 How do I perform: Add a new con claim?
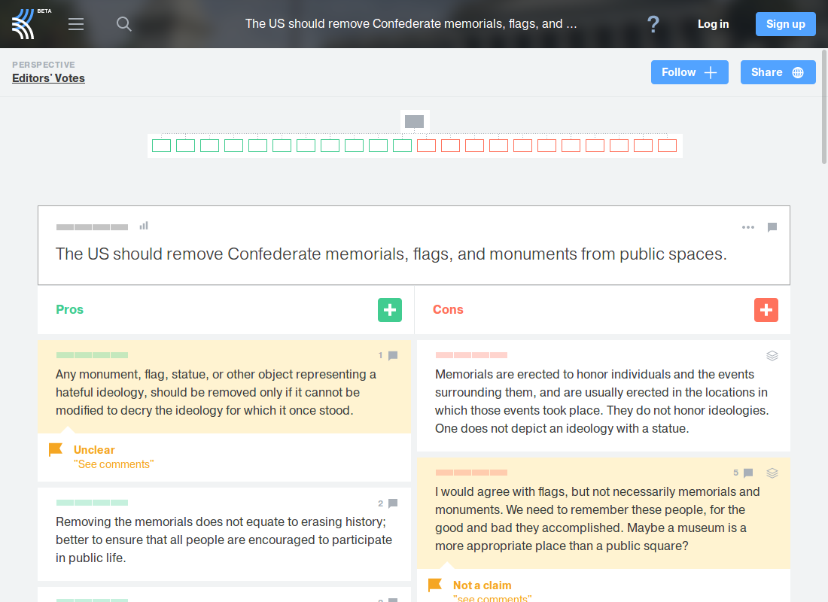click(766, 310)
